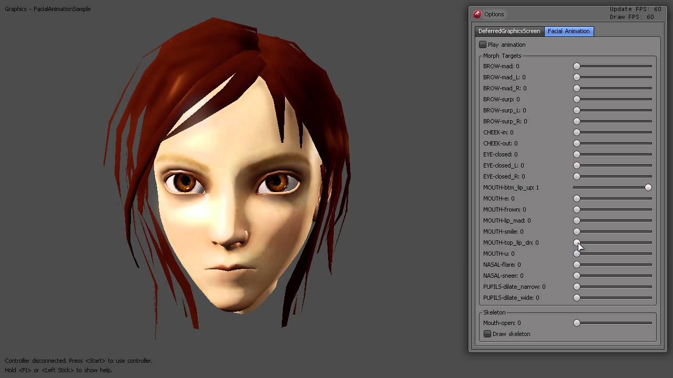Screen dimensions: 673x378
Task: Click the MOUTH-u slider handle
Action: [x=577, y=254]
